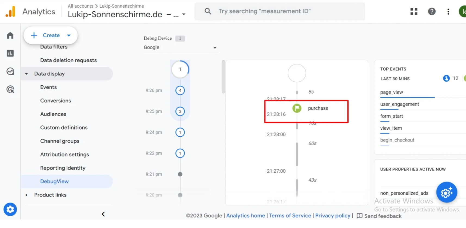Select Conversions in the admin menu
The height and width of the screenshot is (228, 466).
point(55,101)
